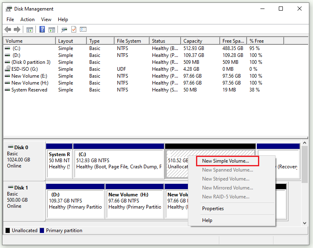The image size is (313, 248).
Task: Select New Volume (H:) partition block
Action: tap(134, 201)
